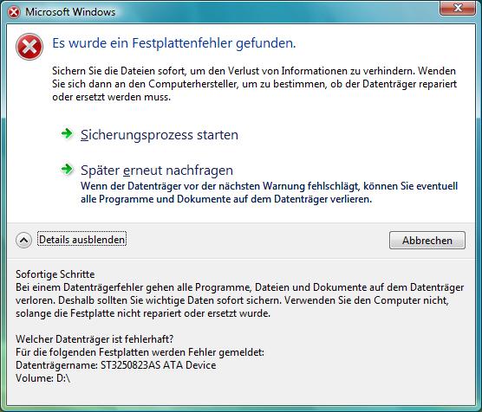This screenshot has height=412, width=482.
Task: Click the paragraph starting Bei einem Datenträgerfehler
Action: tap(240, 300)
